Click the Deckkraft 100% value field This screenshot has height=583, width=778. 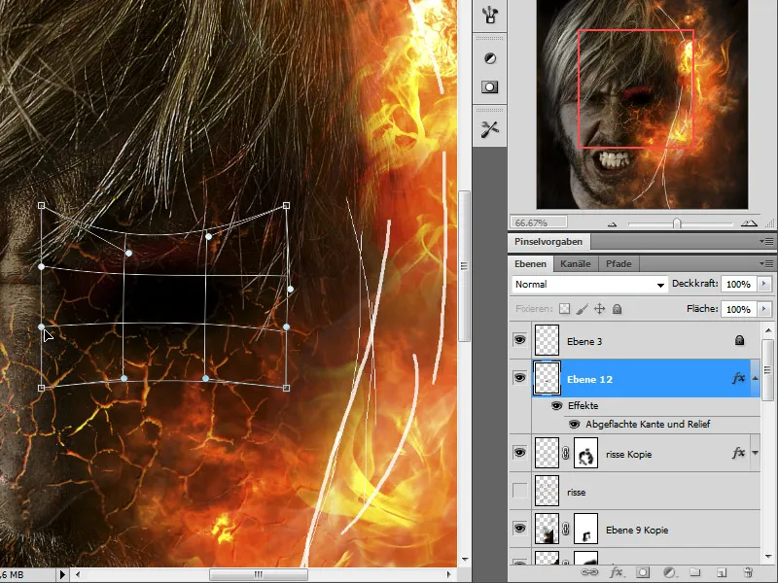pos(738,284)
